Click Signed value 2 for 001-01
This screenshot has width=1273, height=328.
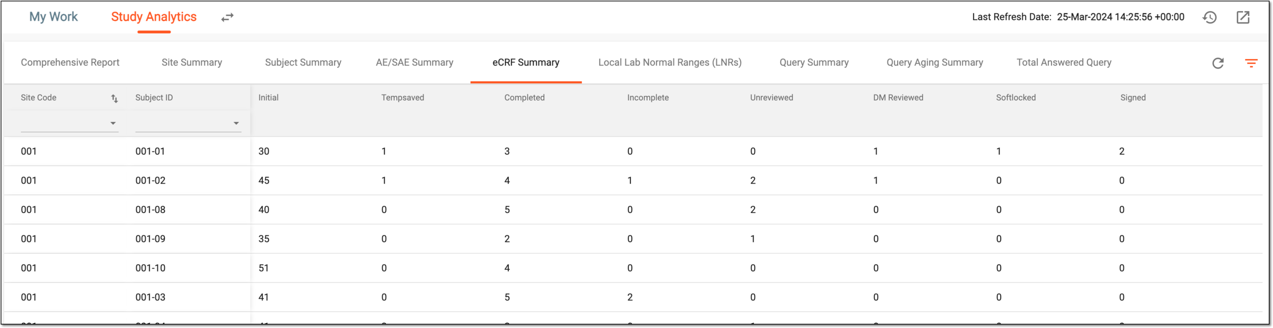pyautogui.click(x=1122, y=152)
